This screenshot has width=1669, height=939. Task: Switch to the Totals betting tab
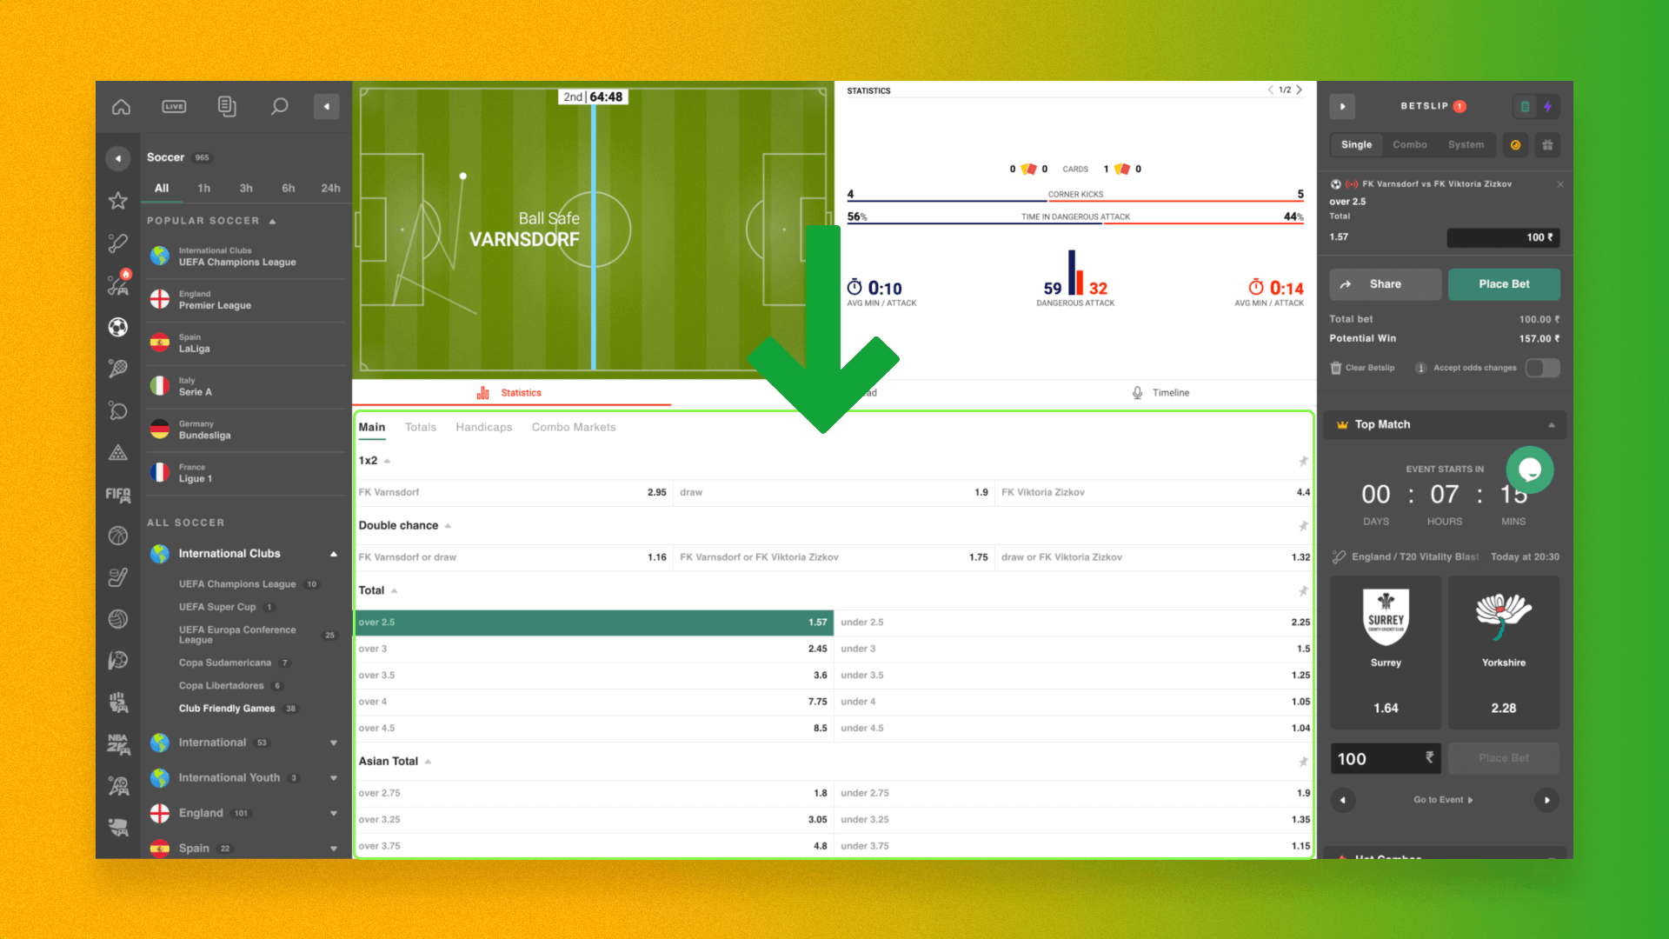pyautogui.click(x=420, y=427)
